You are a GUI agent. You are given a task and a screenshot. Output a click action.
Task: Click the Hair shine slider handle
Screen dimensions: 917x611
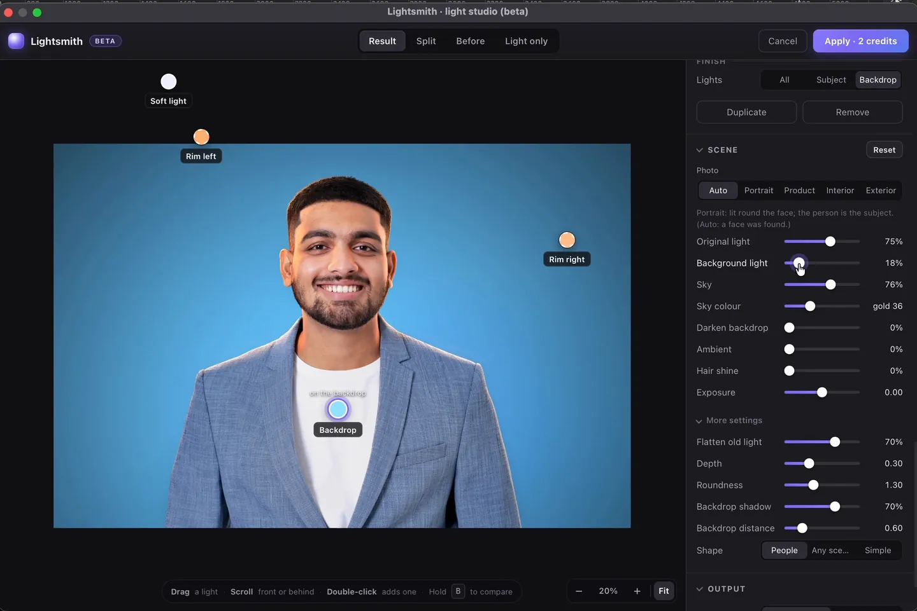(x=789, y=371)
